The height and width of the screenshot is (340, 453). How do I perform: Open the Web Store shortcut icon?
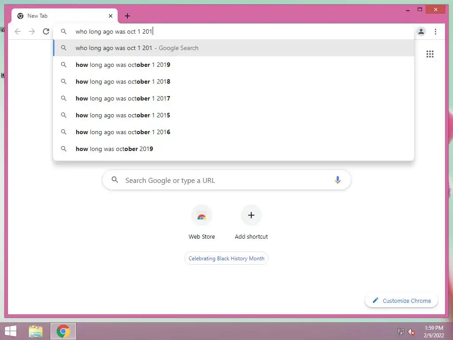[x=202, y=216]
